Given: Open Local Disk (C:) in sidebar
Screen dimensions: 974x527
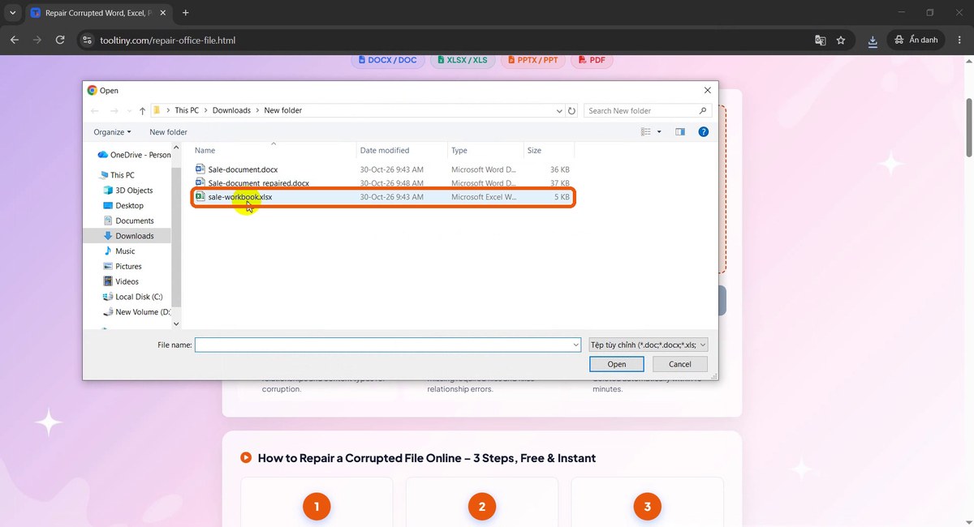Looking at the screenshot, I should (133, 297).
